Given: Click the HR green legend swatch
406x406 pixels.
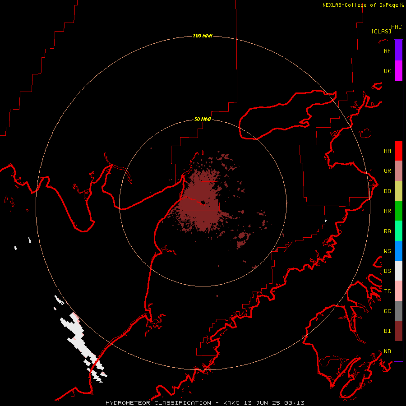Looking at the screenshot, I should pyautogui.click(x=398, y=211).
